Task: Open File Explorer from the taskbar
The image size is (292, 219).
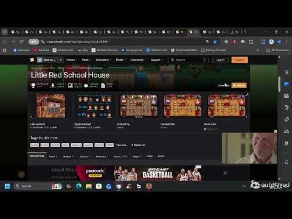Action: 89,186
